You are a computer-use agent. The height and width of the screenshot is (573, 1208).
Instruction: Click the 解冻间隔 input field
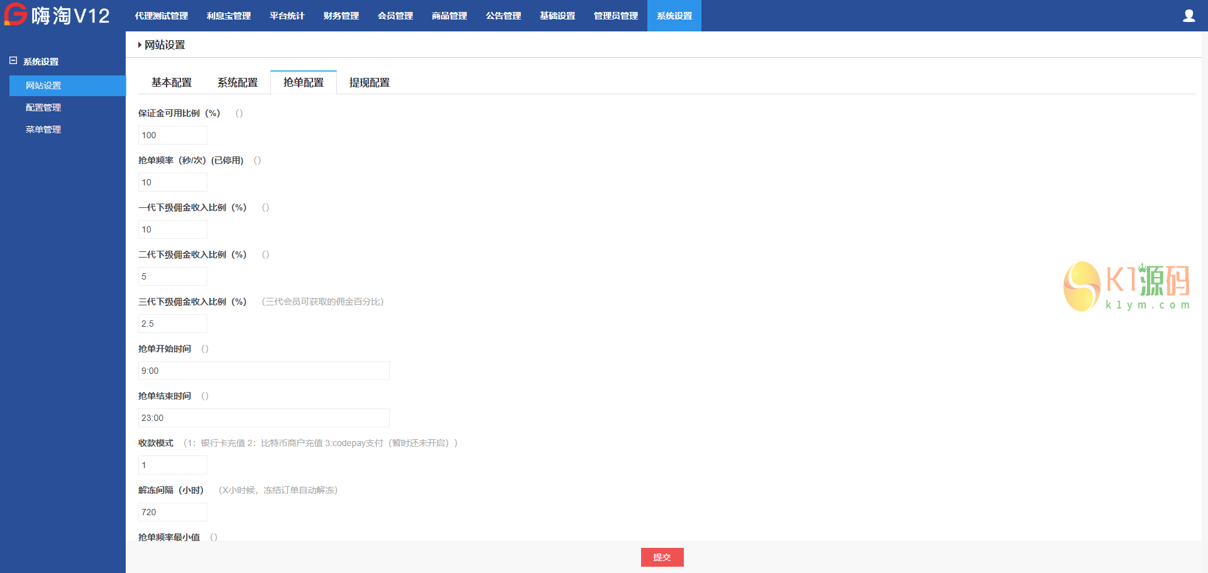pos(173,512)
